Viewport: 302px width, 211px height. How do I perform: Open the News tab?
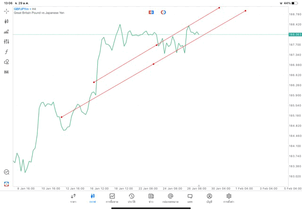151,198
